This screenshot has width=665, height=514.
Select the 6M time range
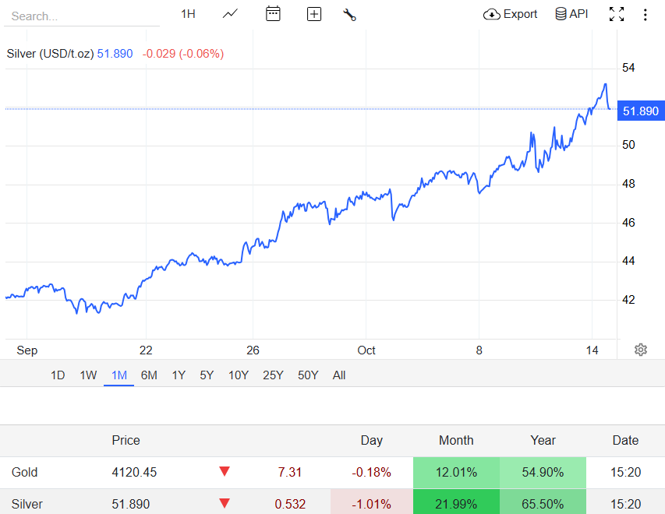pos(149,375)
